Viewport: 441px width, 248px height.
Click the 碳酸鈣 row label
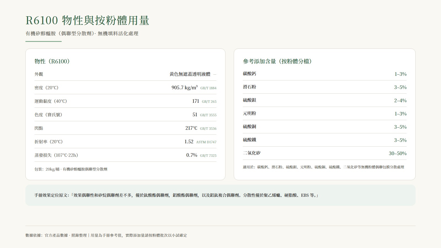pyautogui.click(x=249, y=74)
